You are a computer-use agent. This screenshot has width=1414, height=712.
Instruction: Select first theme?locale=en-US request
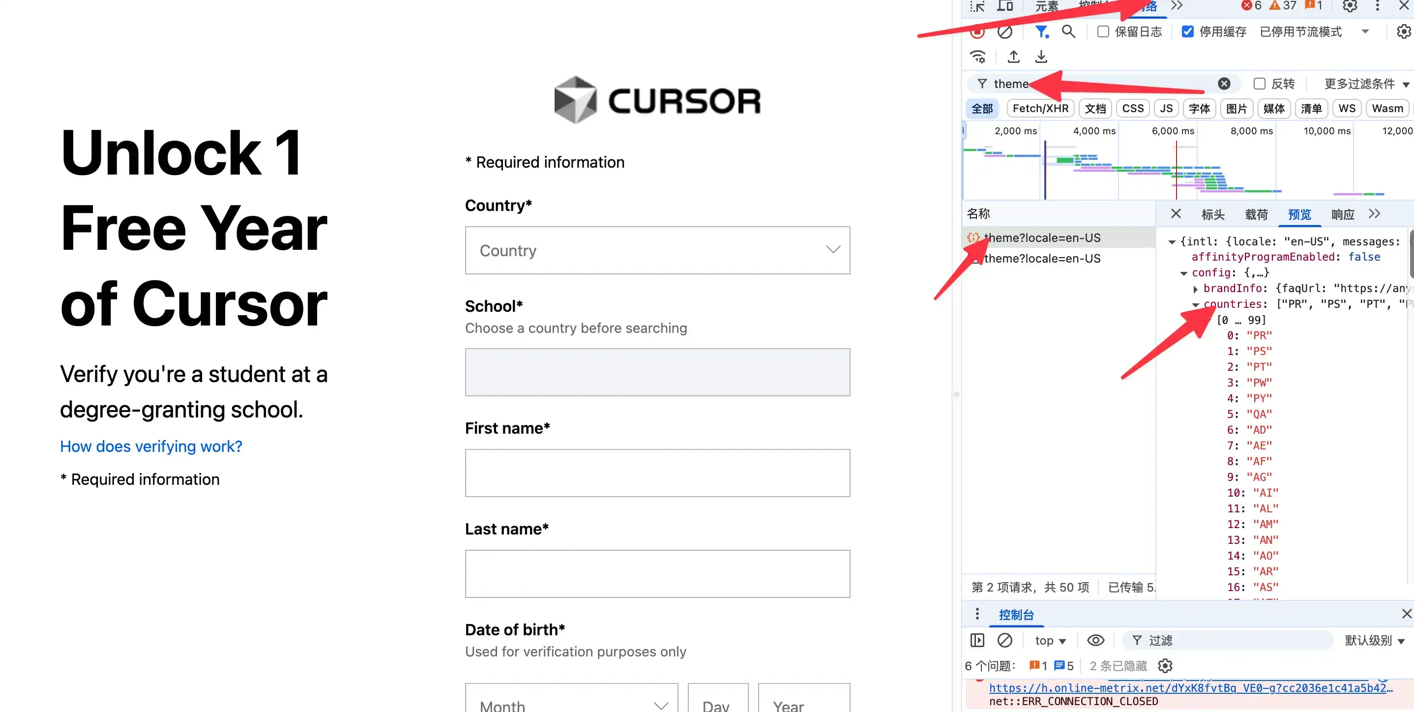pyautogui.click(x=1041, y=237)
